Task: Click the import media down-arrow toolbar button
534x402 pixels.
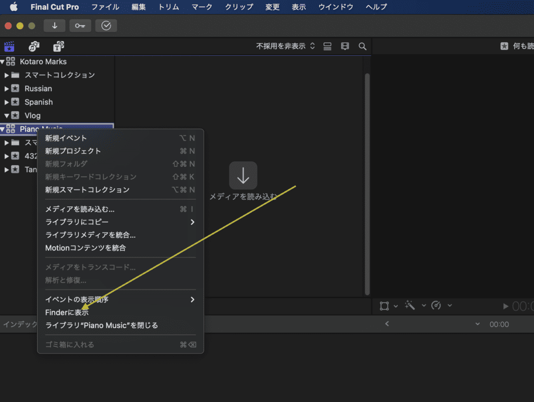Action: (54, 26)
